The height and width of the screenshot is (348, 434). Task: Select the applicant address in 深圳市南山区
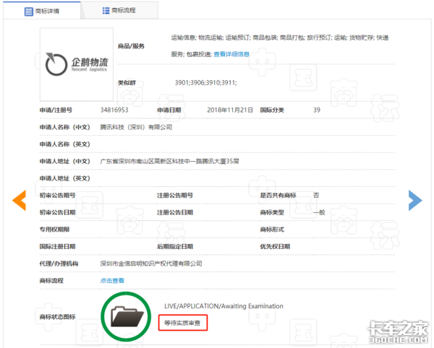[170, 161]
